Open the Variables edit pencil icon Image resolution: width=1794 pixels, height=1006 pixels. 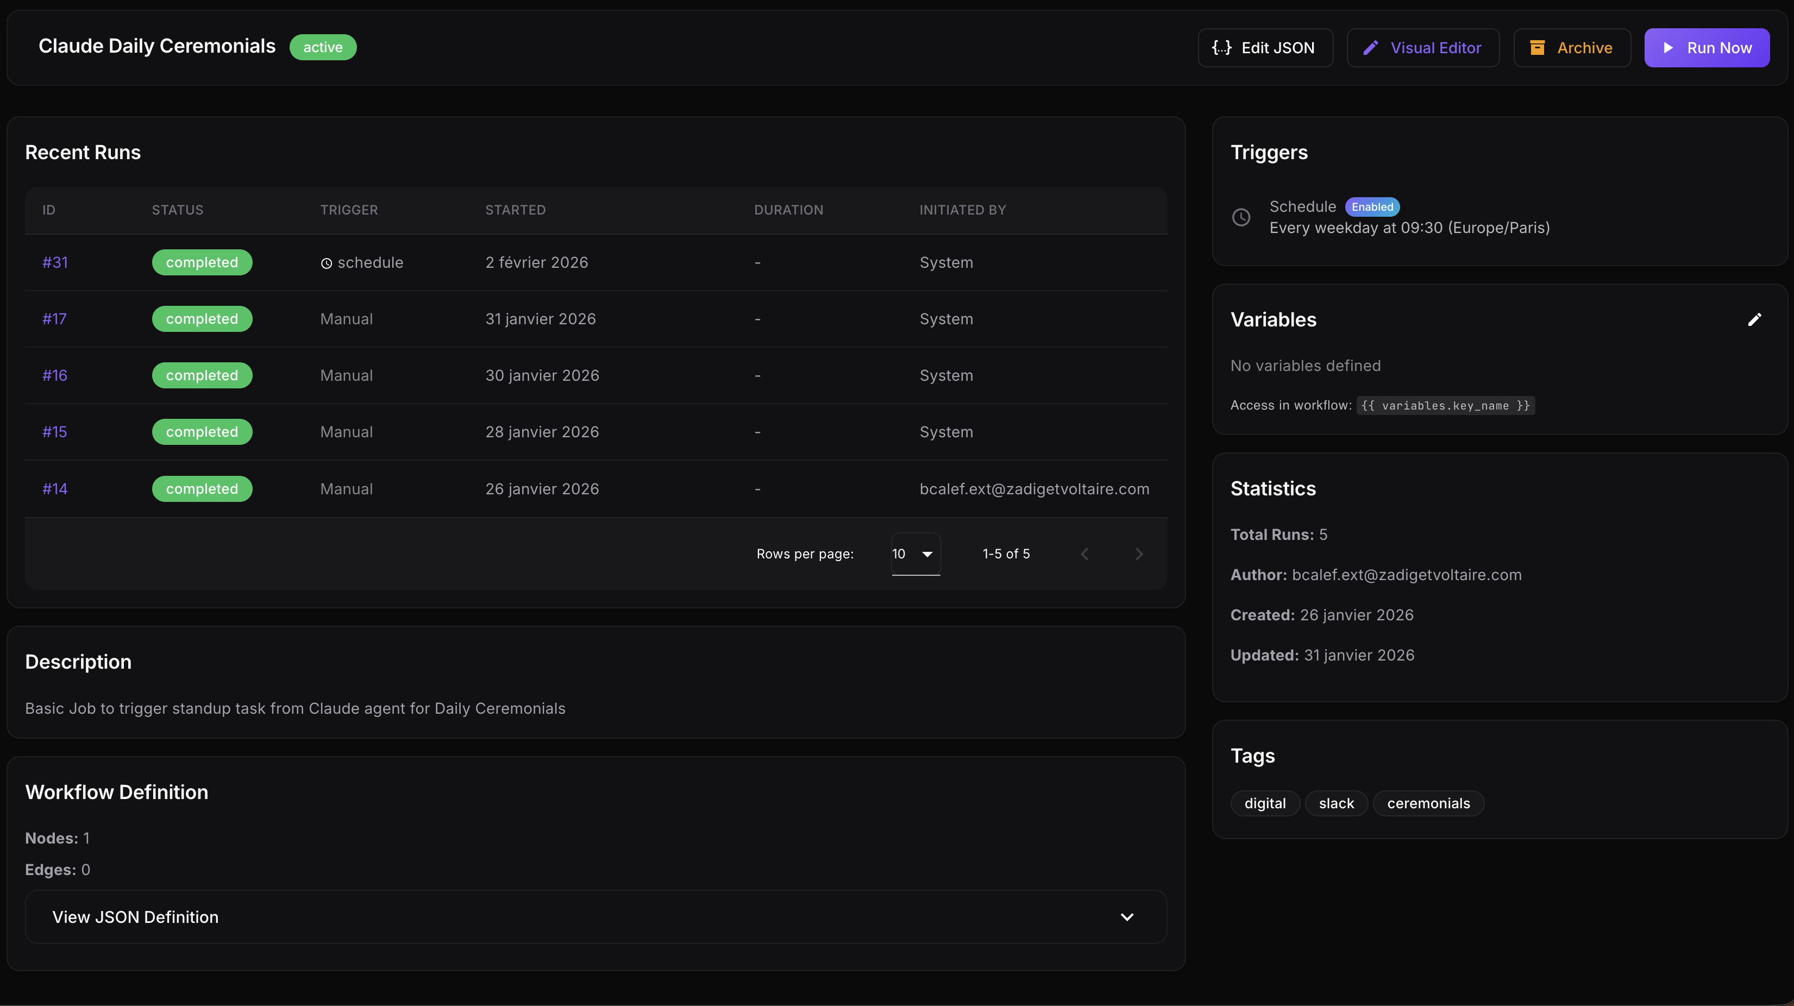click(1755, 319)
